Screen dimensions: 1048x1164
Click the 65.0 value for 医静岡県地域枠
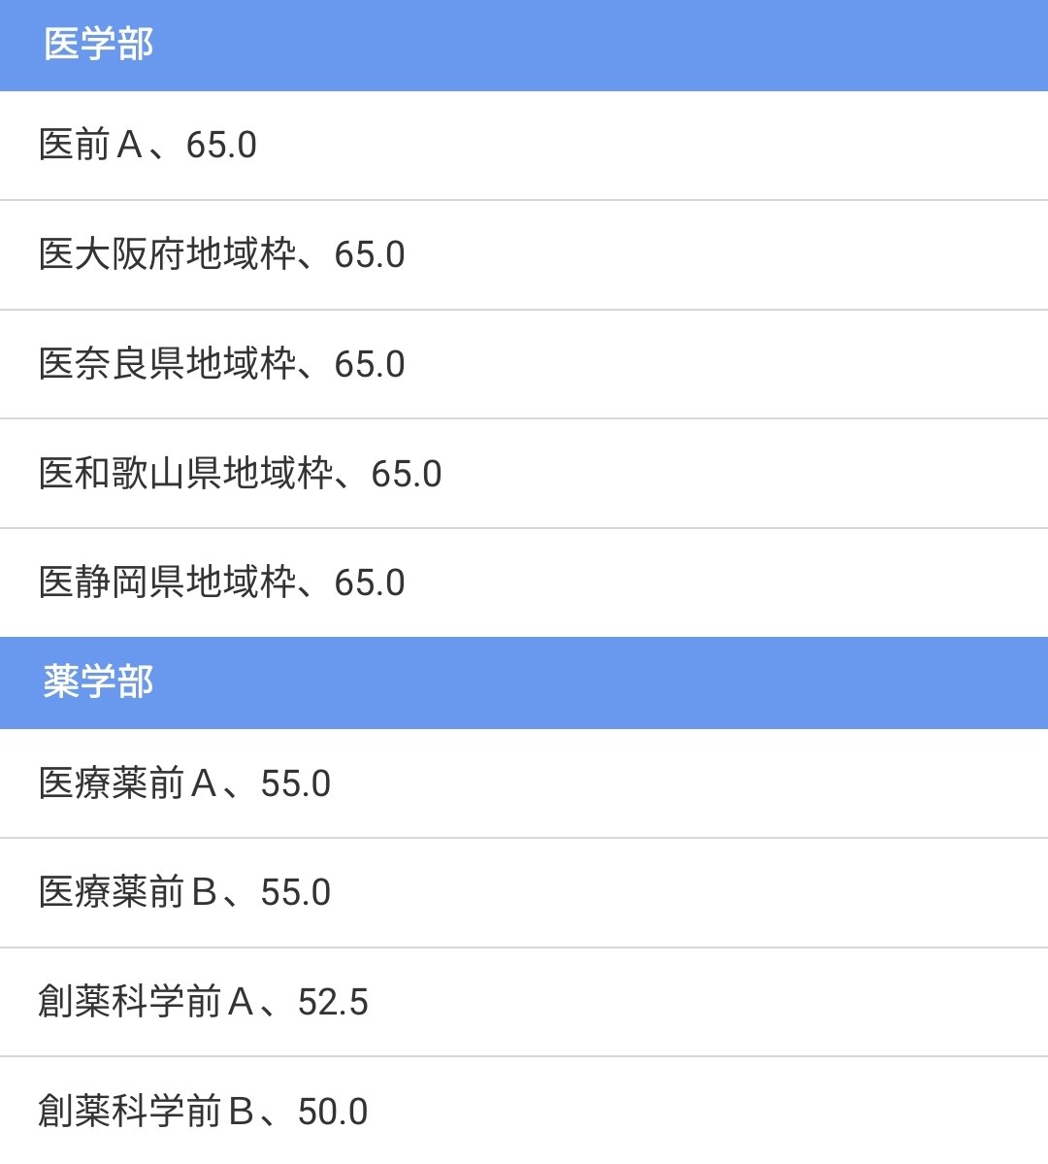click(370, 582)
